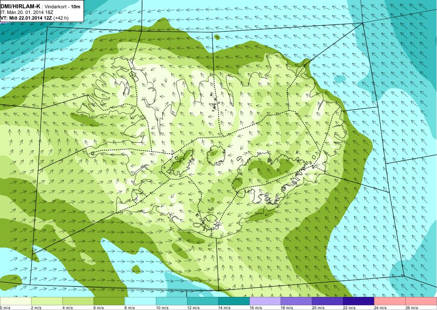Click the legend swatch between 0 and 2 m/s

(x=16, y=301)
